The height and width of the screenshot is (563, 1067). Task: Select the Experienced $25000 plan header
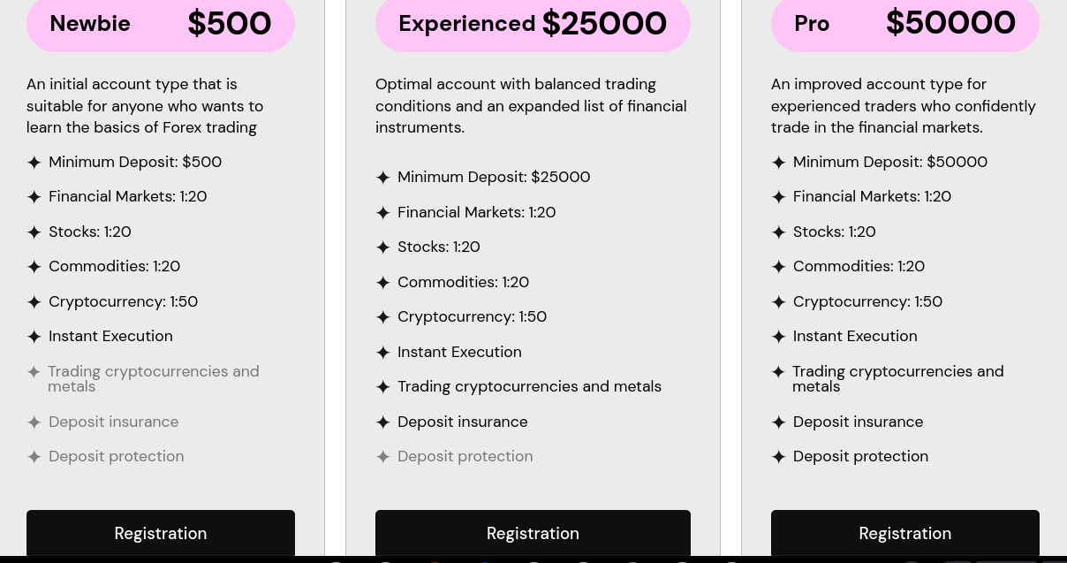[533, 24]
